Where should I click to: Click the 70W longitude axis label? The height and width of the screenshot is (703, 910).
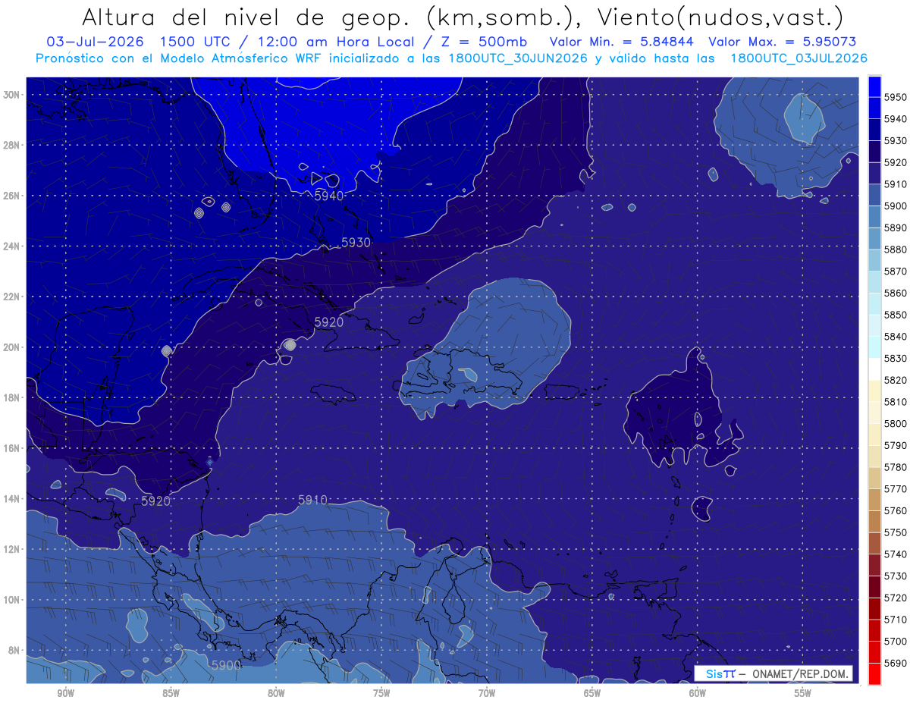[487, 692]
